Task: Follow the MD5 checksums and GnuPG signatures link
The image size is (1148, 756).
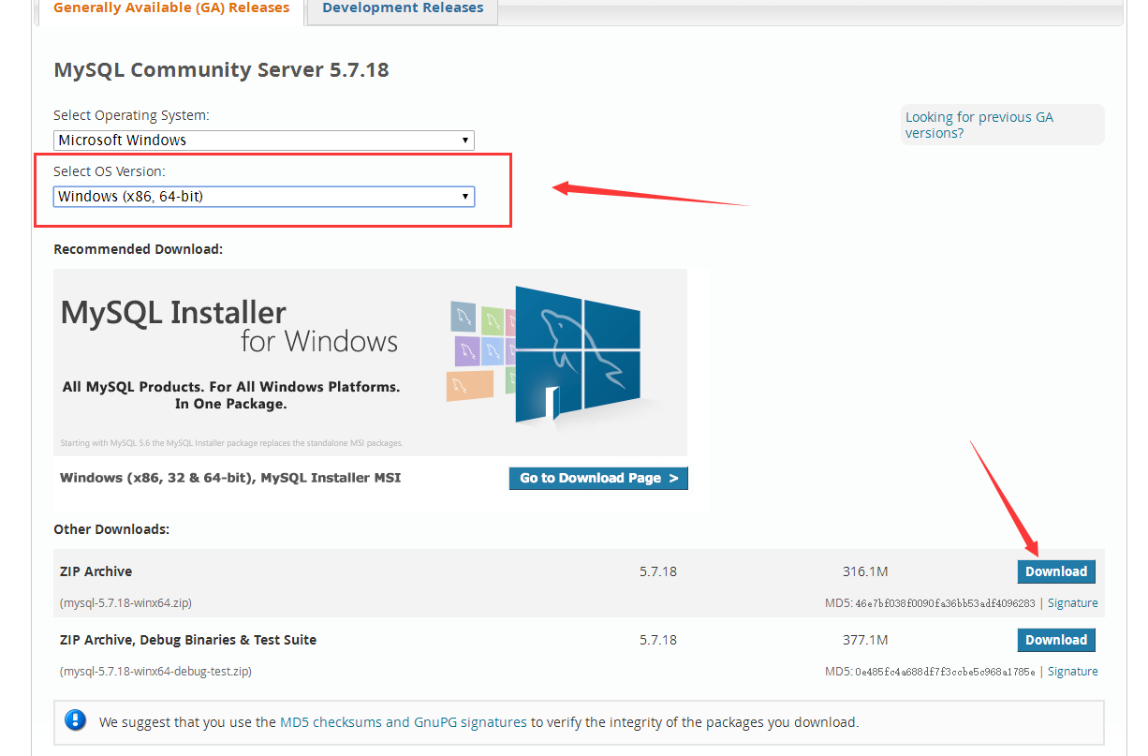Action: coord(405,722)
